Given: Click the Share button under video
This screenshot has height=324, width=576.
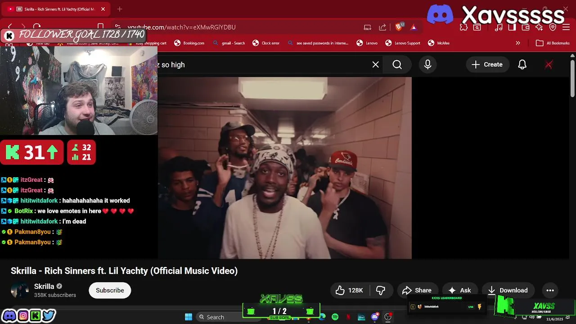Looking at the screenshot, I should tap(417, 290).
